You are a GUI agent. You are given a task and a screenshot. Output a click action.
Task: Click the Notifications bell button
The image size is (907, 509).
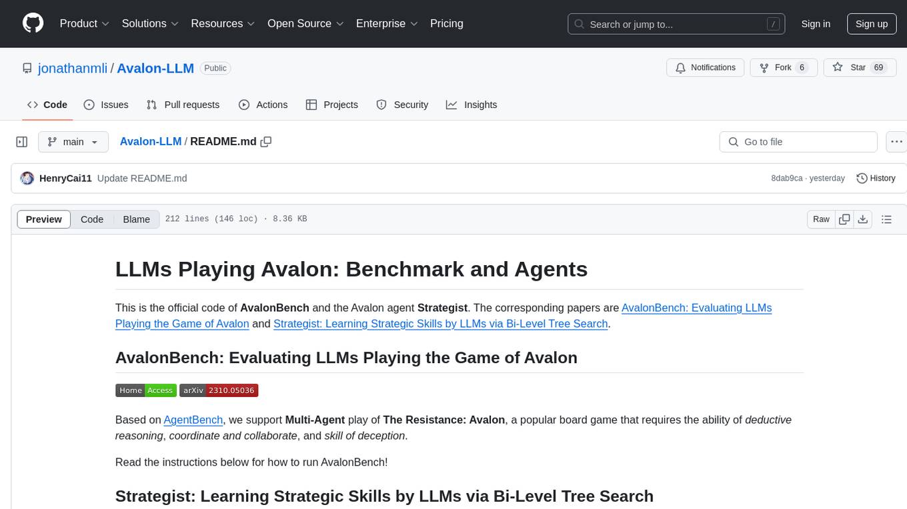coord(706,67)
